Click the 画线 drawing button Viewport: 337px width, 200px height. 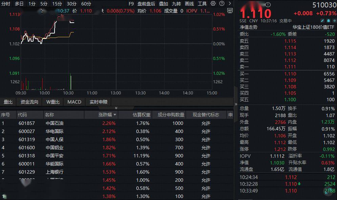[189, 4]
